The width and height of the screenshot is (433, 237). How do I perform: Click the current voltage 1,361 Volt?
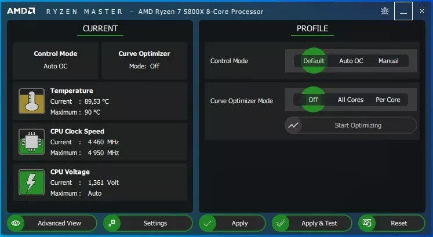103,183
